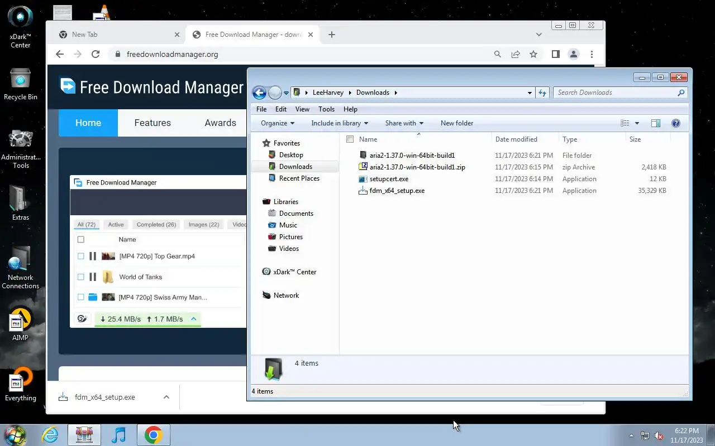Click the Chrome address bar URL

coord(173,54)
